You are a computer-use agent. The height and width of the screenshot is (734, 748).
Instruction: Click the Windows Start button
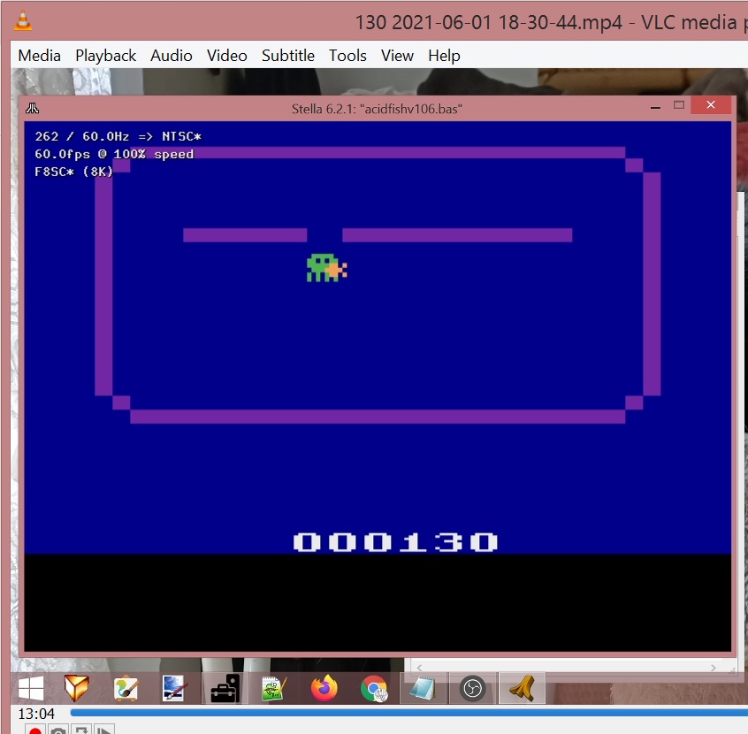click(x=32, y=688)
